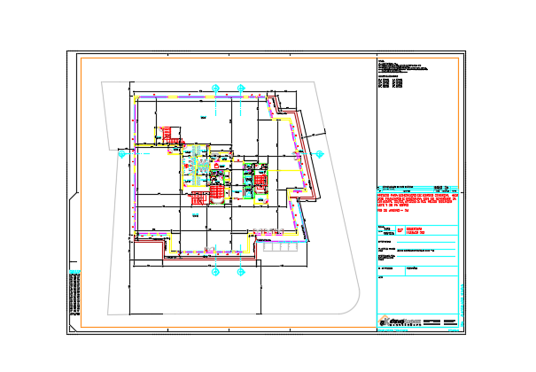The height and width of the screenshot is (372, 536).
Task: Select the left cyan section marker atop the plan
Action: click(215, 89)
